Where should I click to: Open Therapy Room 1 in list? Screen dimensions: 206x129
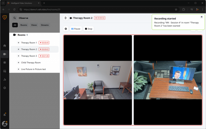(x=29, y=43)
